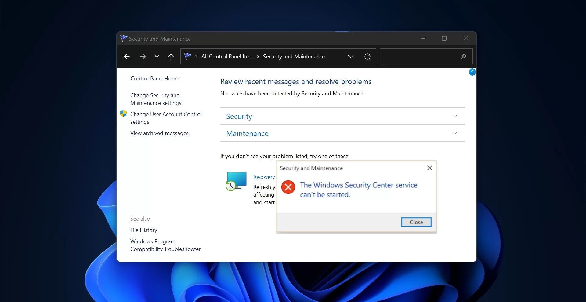This screenshot has width=586, height=302.
Task: Open the recent locations dropdown chevron
Action: 157,57
